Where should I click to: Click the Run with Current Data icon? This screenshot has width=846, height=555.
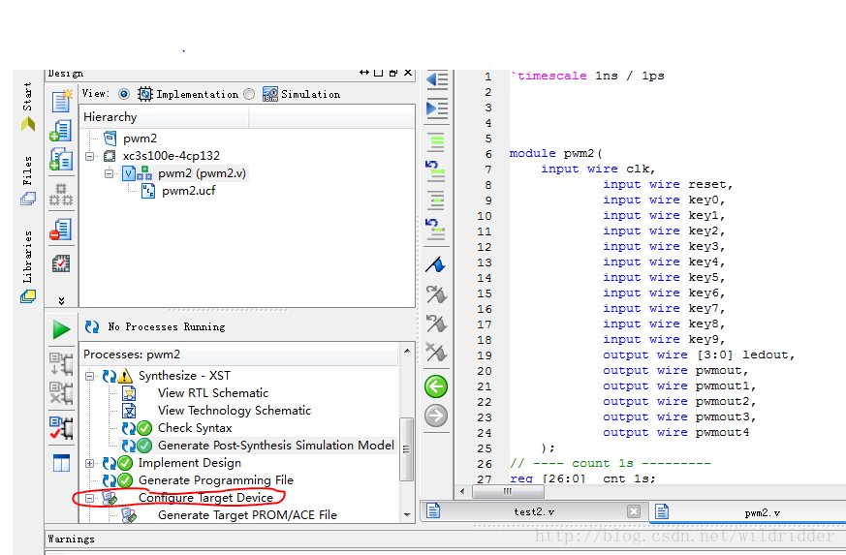[x=61, y=364]
